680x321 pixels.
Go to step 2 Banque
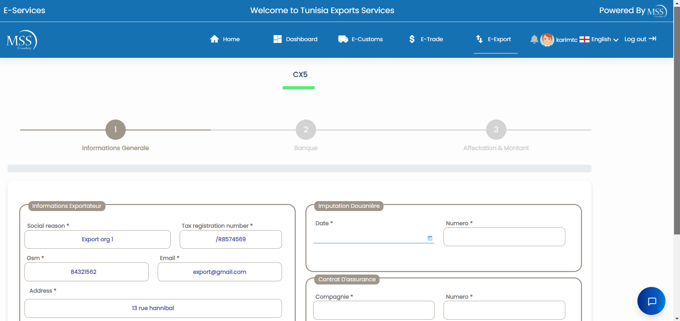coord(306,130)
